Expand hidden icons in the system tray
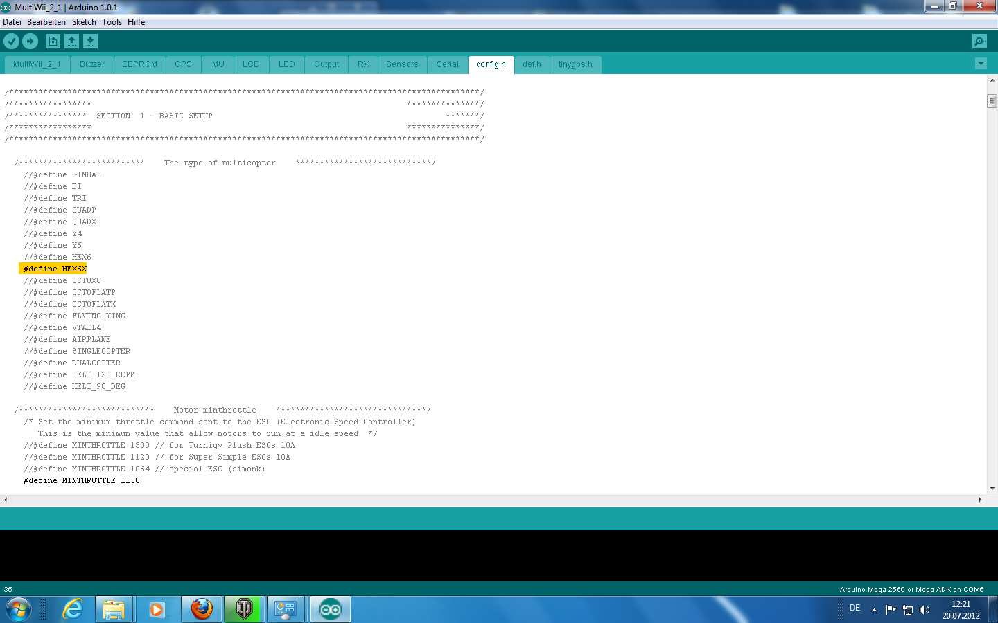This screenshot has height=623, width=998. (874, 610)
